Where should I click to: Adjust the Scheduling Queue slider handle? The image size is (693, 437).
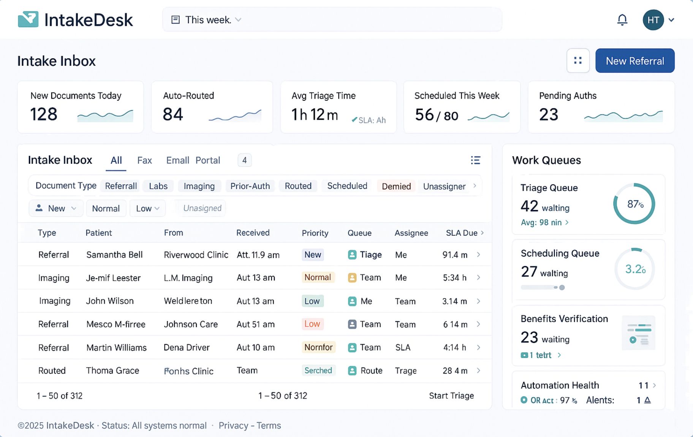[x=562, y=288]
